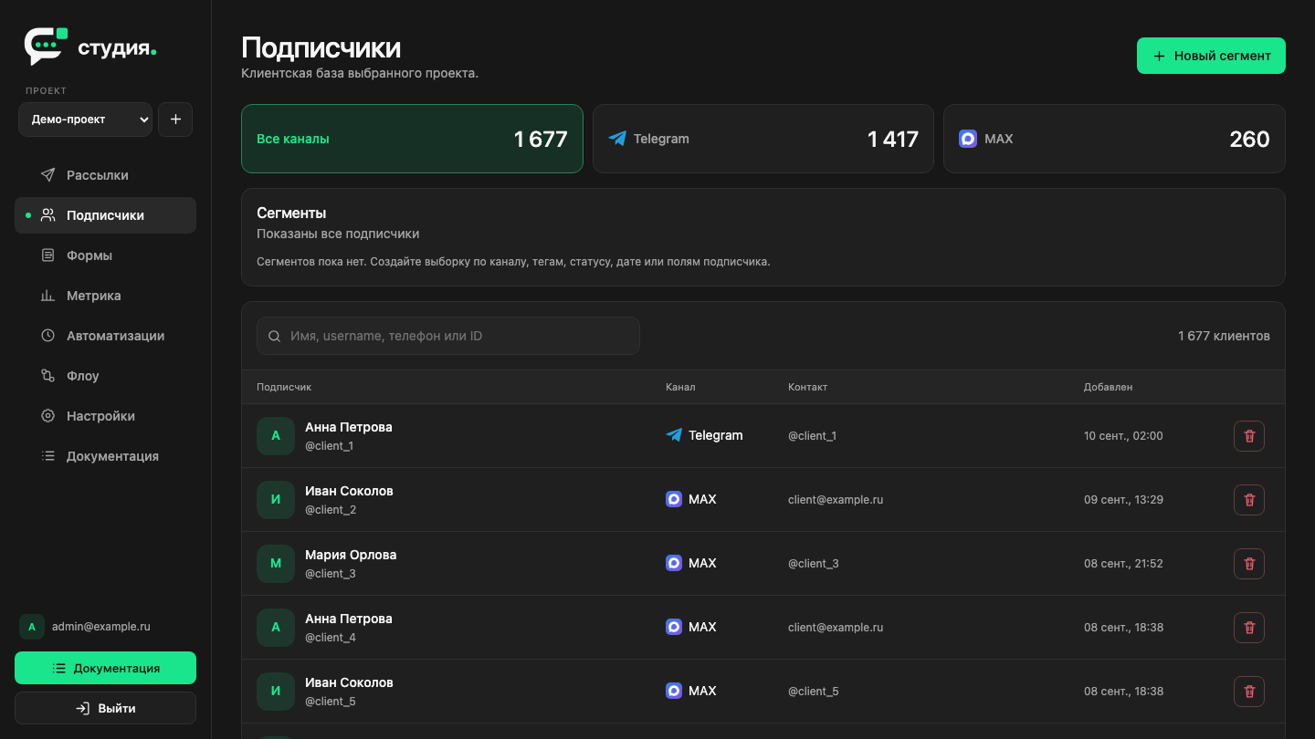
Task: Delete subscriber @client_2 with trash icon
Action: click(x=1249, y=500)
